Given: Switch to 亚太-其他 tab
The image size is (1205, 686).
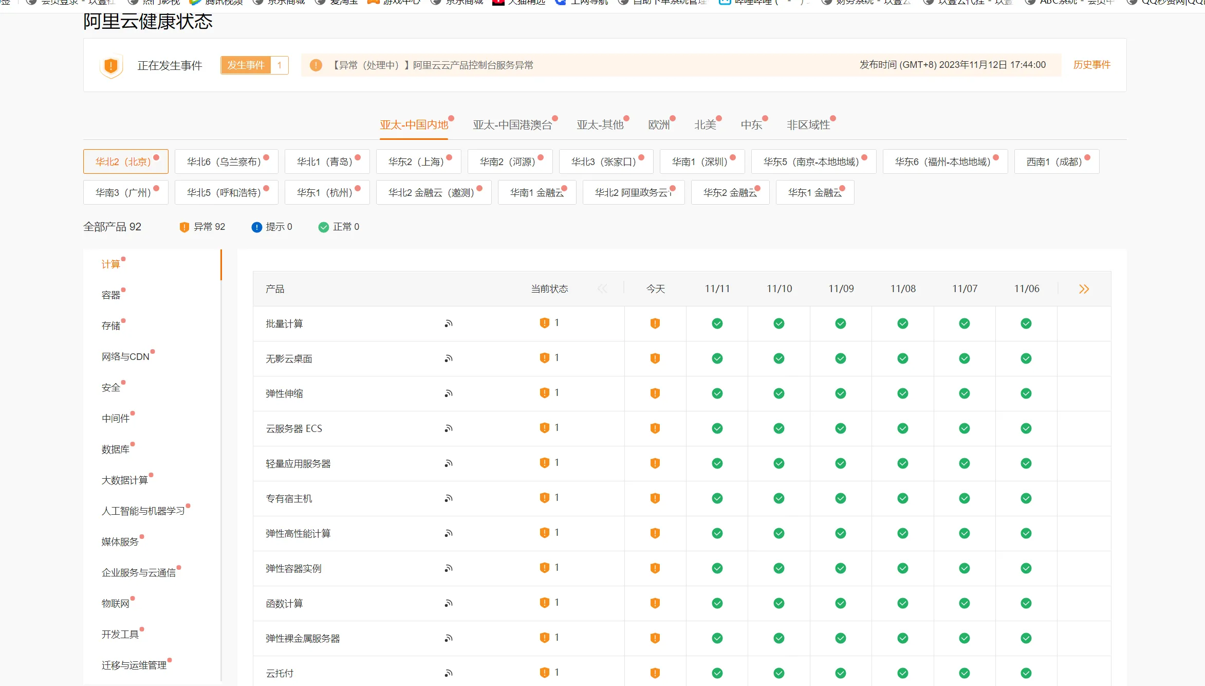Looking at the screenshot, I should tap(600, 125).
